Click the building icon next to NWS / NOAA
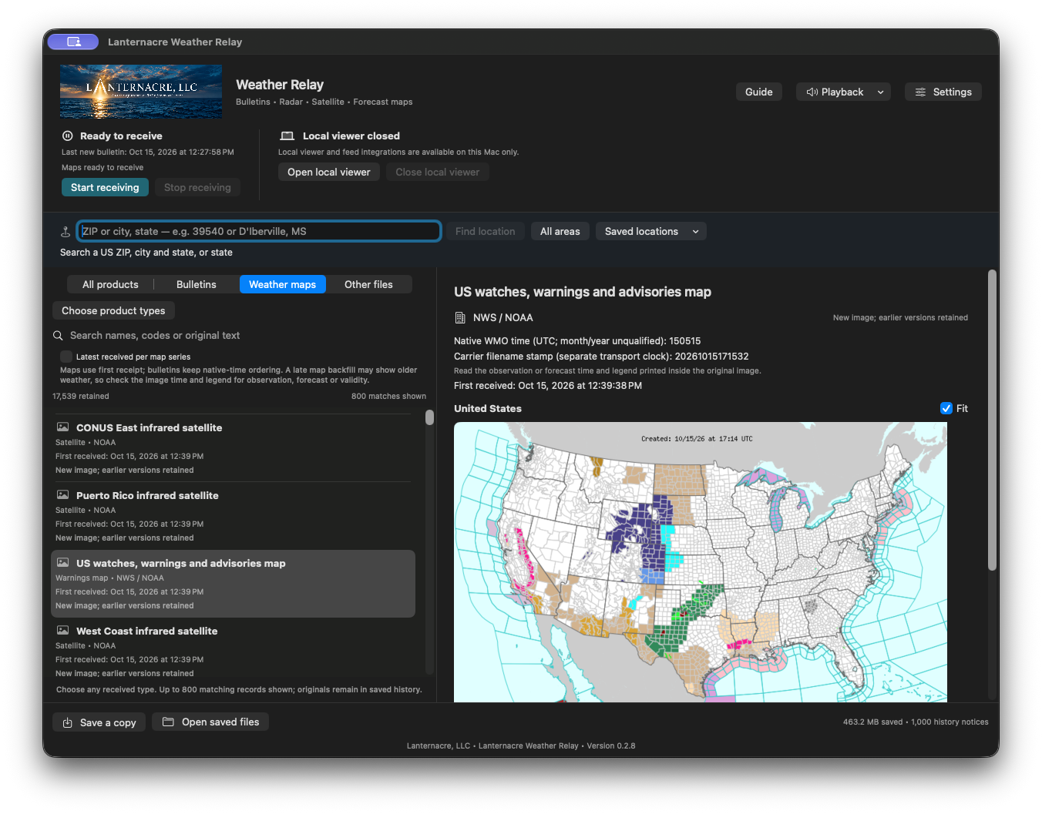 [x=460, y=317]
